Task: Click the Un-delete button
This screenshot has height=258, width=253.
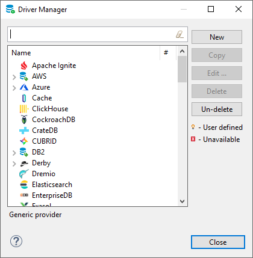Action: pos(217,109)
